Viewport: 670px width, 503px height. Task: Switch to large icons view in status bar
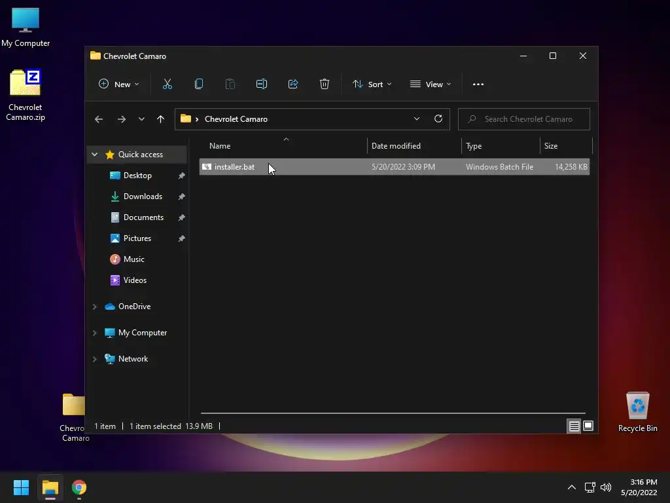click(x=588, y=426)
